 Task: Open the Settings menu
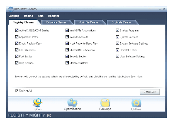point(14,16)
